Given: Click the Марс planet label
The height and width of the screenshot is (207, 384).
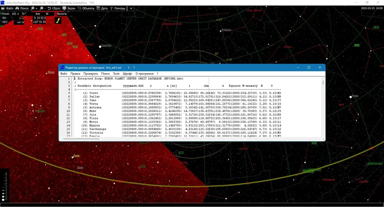Looking at the screenshot, I should tap(51, 72).
